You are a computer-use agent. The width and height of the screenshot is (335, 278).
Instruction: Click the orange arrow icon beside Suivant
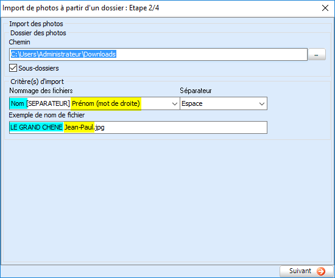click(x=320, y=271)
